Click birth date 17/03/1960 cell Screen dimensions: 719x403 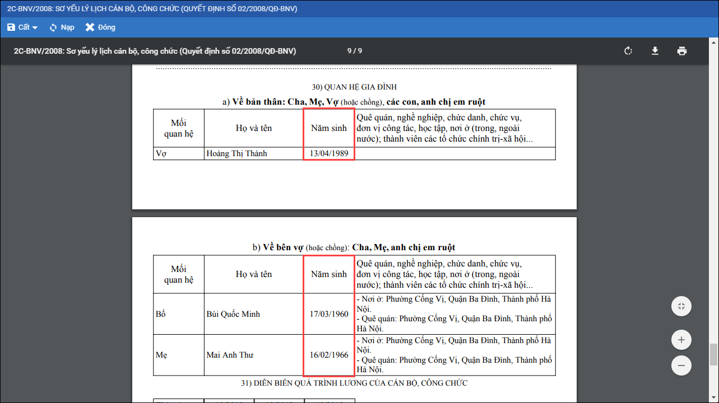pos(329,314)
